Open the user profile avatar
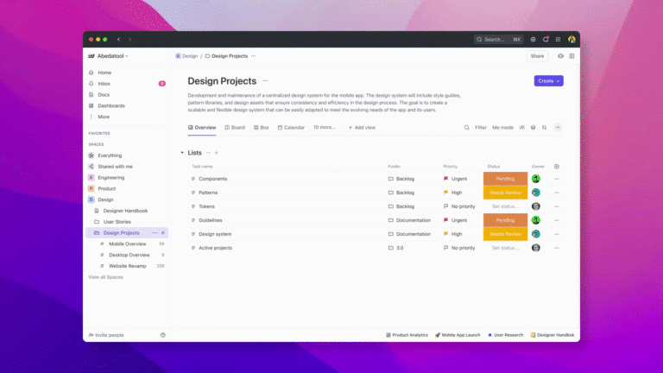The height and width of the screenshot is (373, 663). click(571, 40)
